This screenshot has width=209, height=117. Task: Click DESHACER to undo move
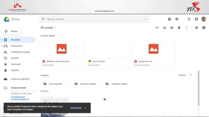[76, 108]
